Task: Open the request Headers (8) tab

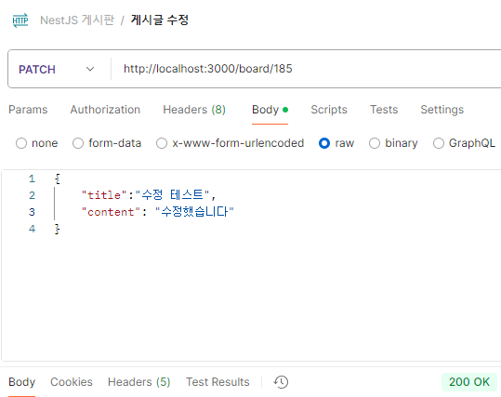Action: tap(194, 110)
